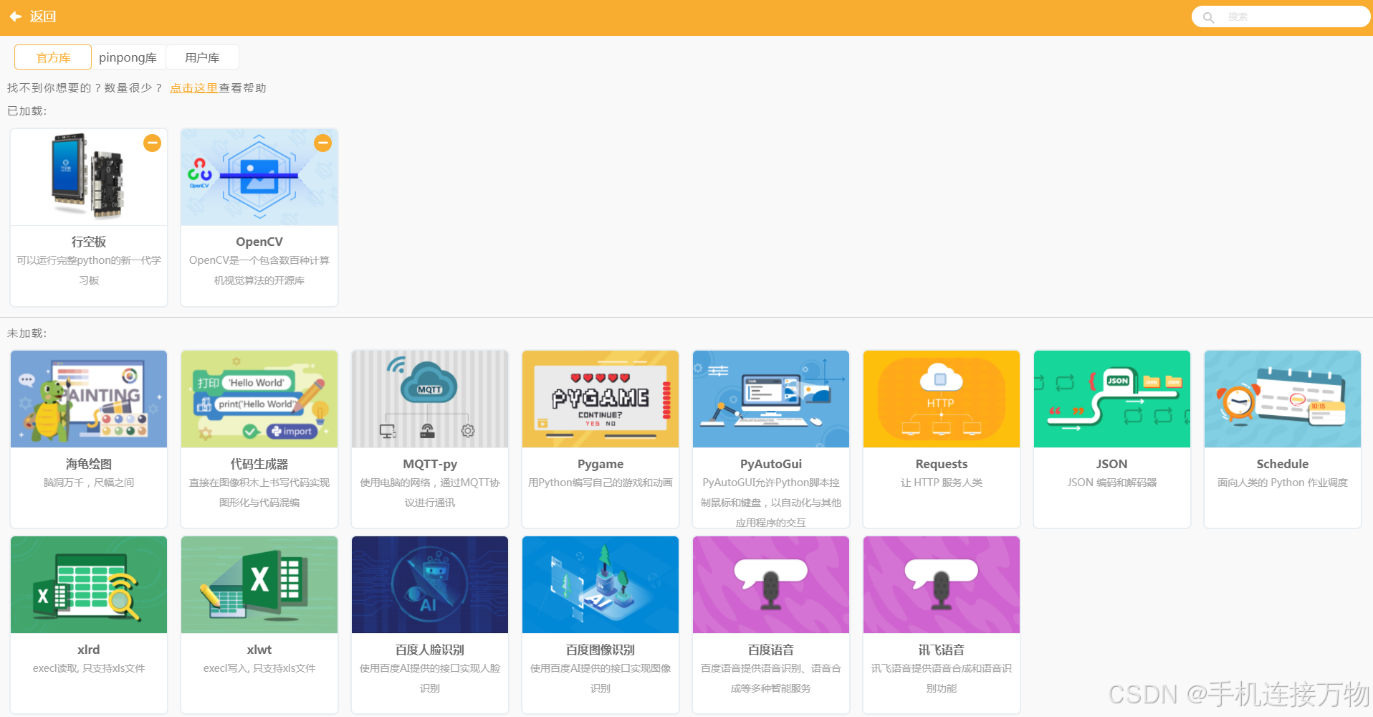Click the description 脑洞万千，尺幅之间
Viewport: 1373px width, 717px height.
click(89, 483)
